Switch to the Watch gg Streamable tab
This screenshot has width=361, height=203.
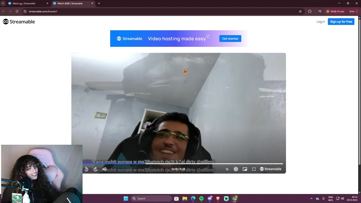tap(28, 3)
